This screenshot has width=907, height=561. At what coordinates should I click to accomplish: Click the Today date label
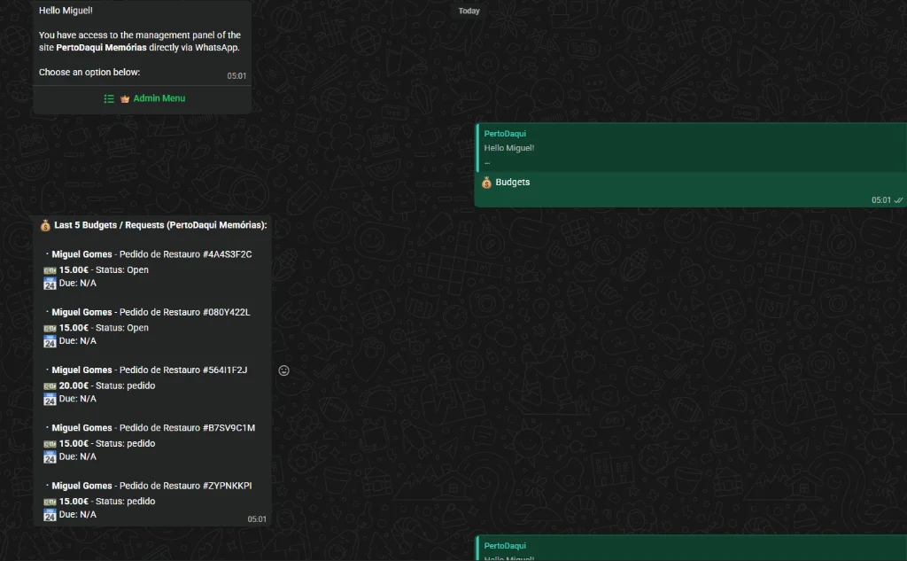click(469, 11)
